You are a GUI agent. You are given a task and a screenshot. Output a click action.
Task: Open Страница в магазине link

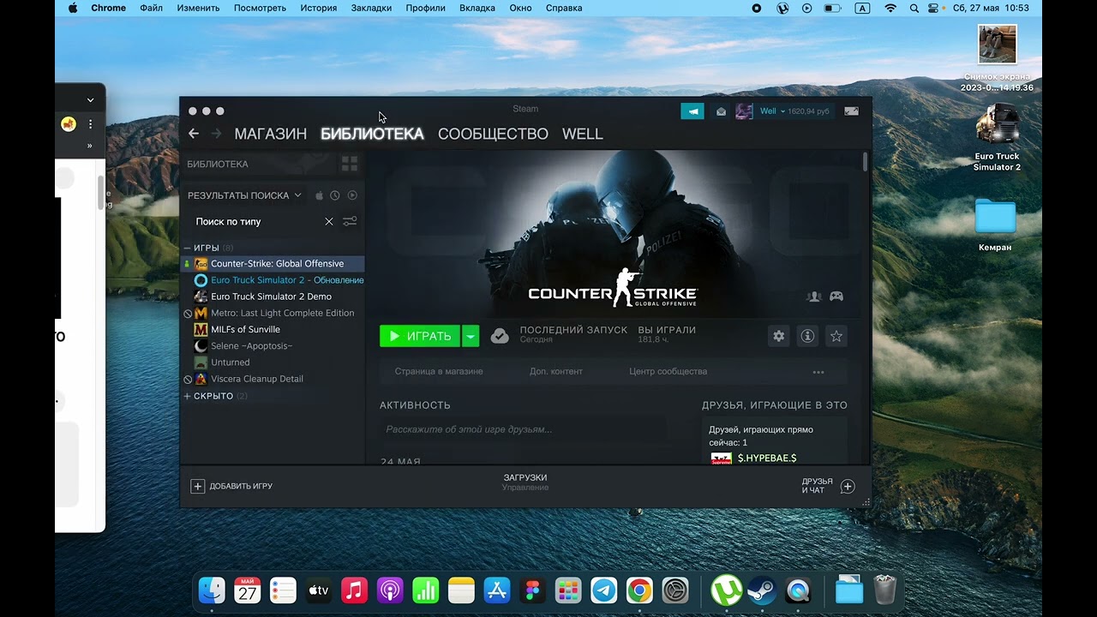click(x=439, y=372)
